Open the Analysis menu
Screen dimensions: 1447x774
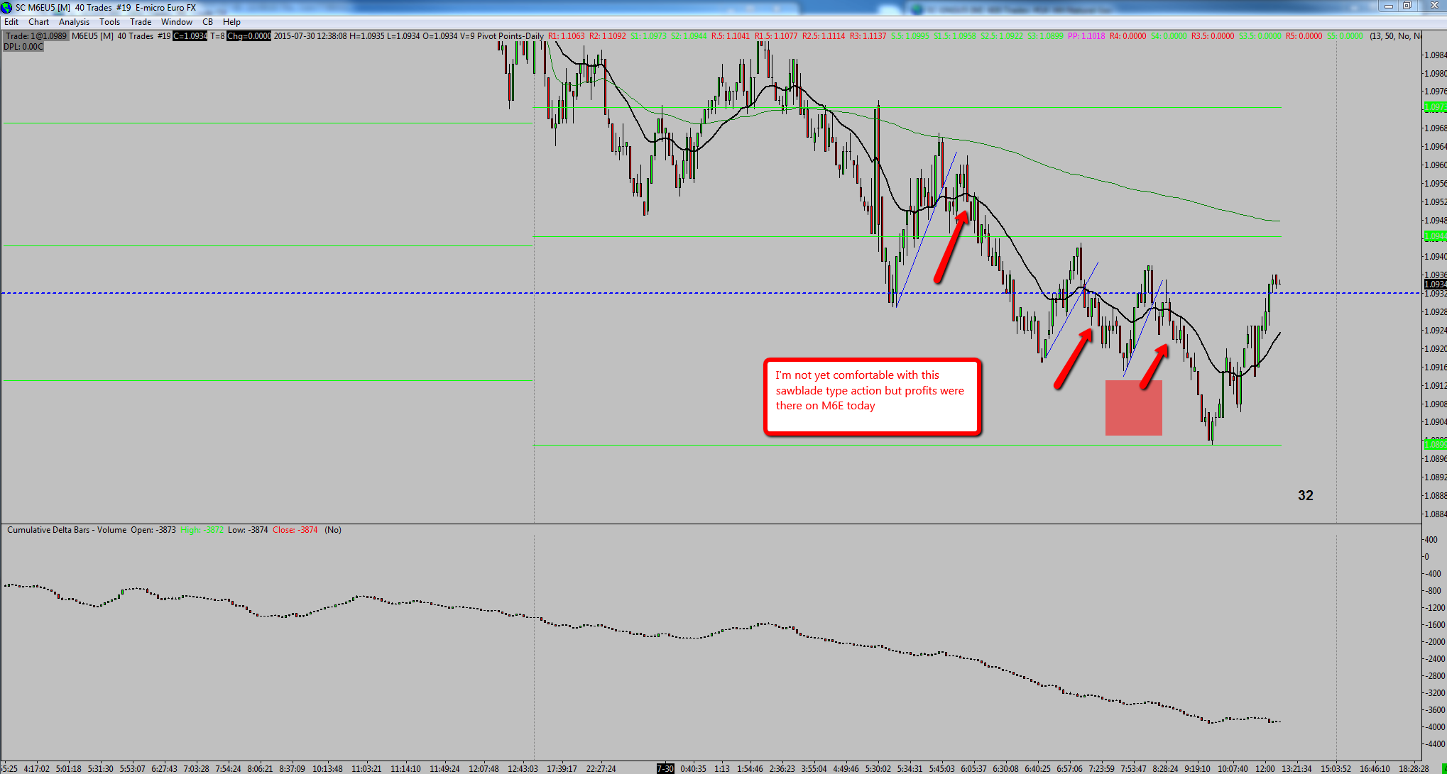(x=74, y=22)
